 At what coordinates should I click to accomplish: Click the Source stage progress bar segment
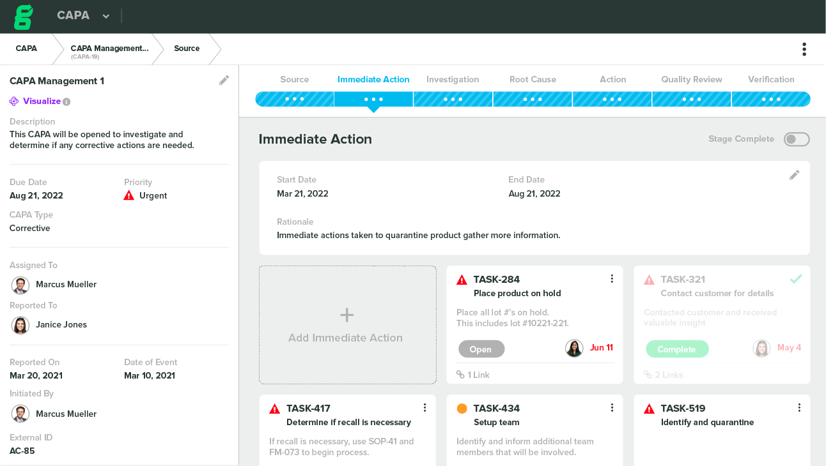294,99
